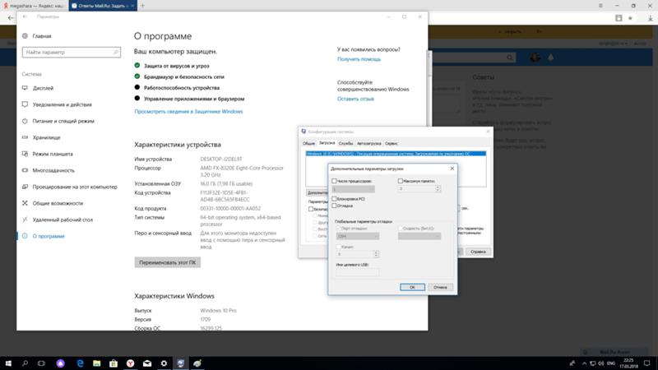
Task: Open the action center notifications icon
Action: [x=647, y=363]
